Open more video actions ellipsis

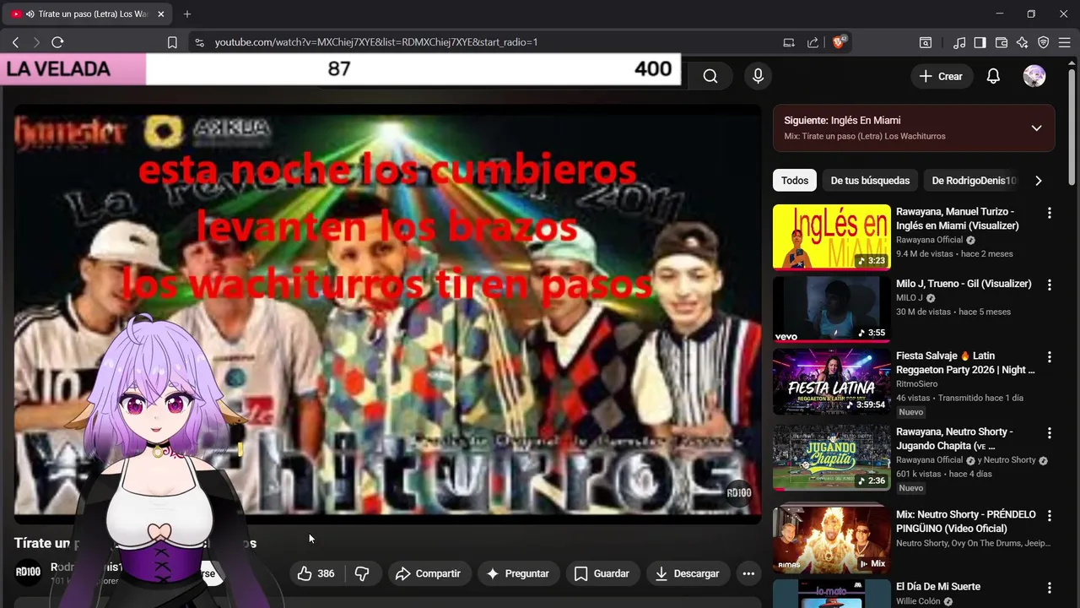[748, 573]
